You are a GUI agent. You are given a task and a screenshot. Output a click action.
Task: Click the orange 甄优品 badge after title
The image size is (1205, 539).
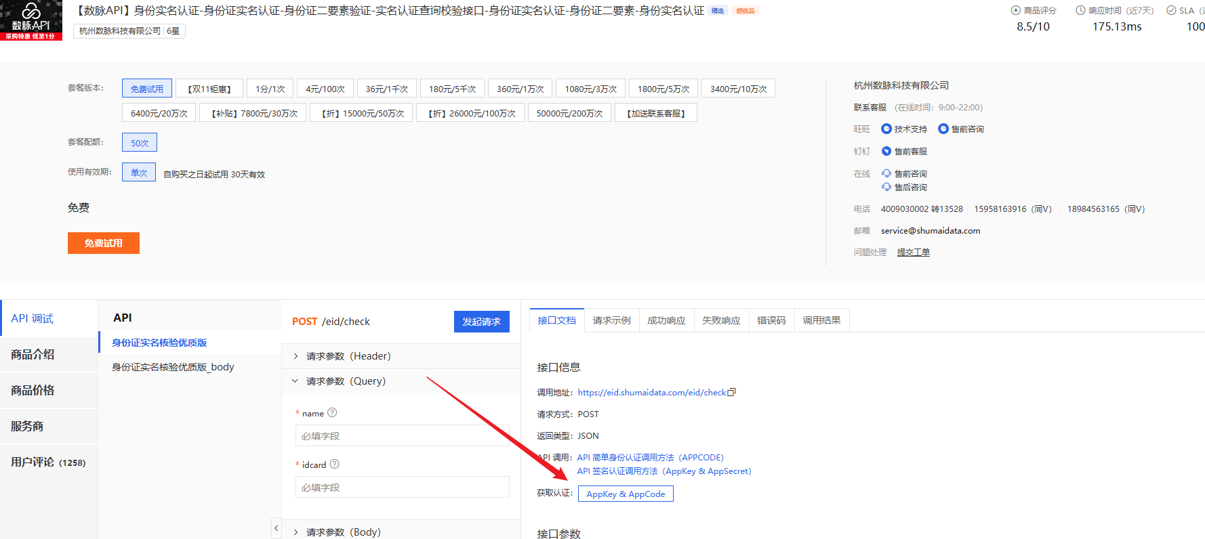pos(746,11)
